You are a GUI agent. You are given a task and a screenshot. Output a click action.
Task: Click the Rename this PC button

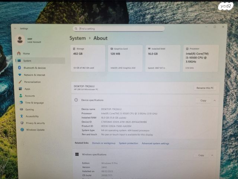click(x=205, y=88)
